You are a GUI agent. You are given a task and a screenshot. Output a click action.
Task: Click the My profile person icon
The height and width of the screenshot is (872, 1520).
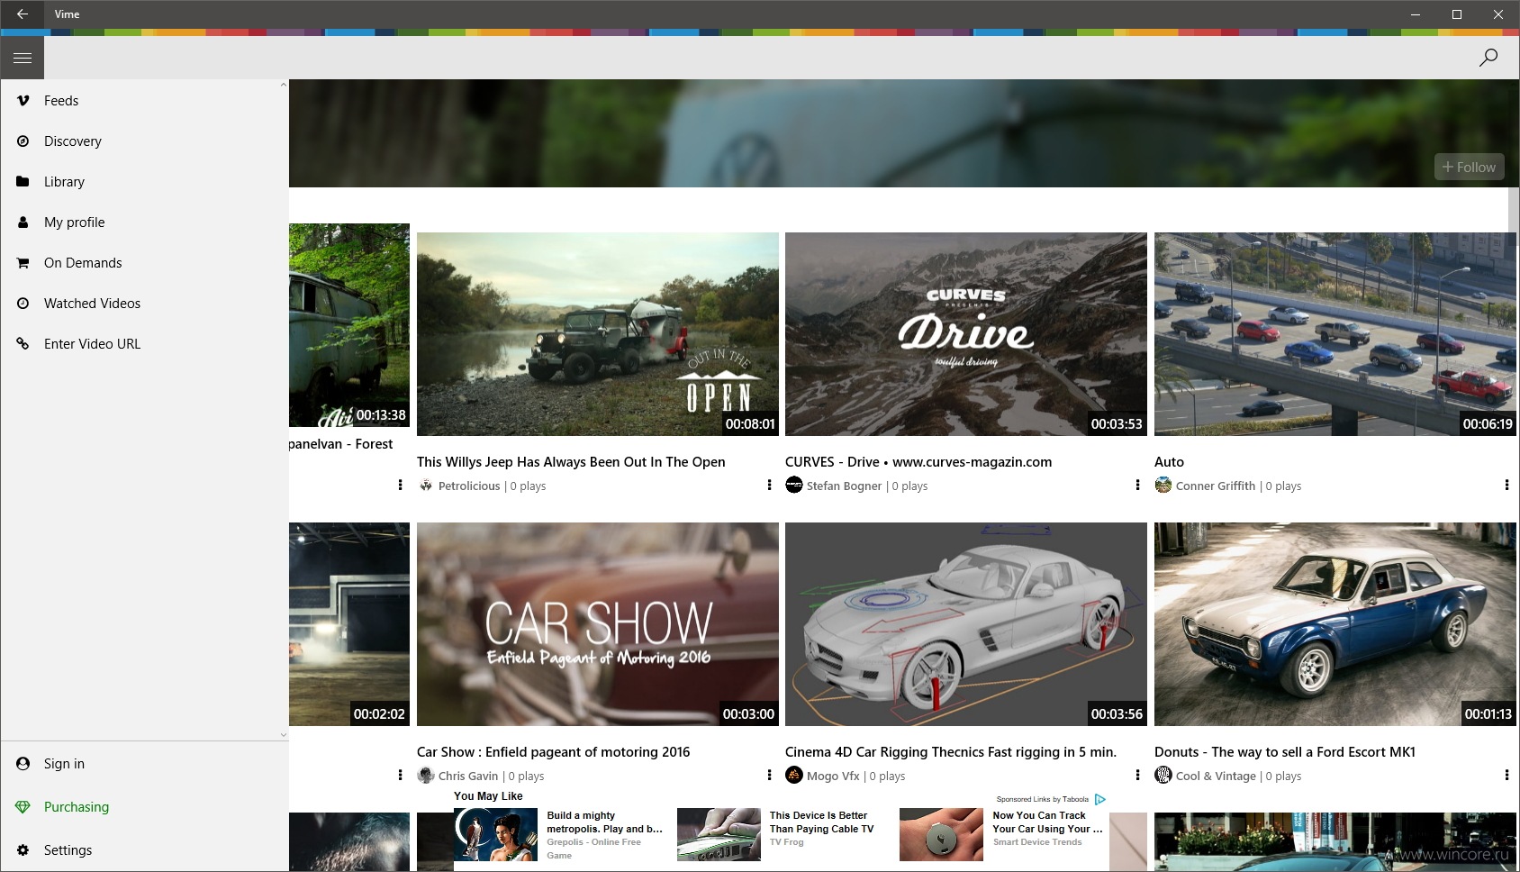(x=23, y=223)
